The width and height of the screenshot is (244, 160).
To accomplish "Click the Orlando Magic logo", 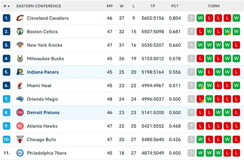I will point(20,99).
